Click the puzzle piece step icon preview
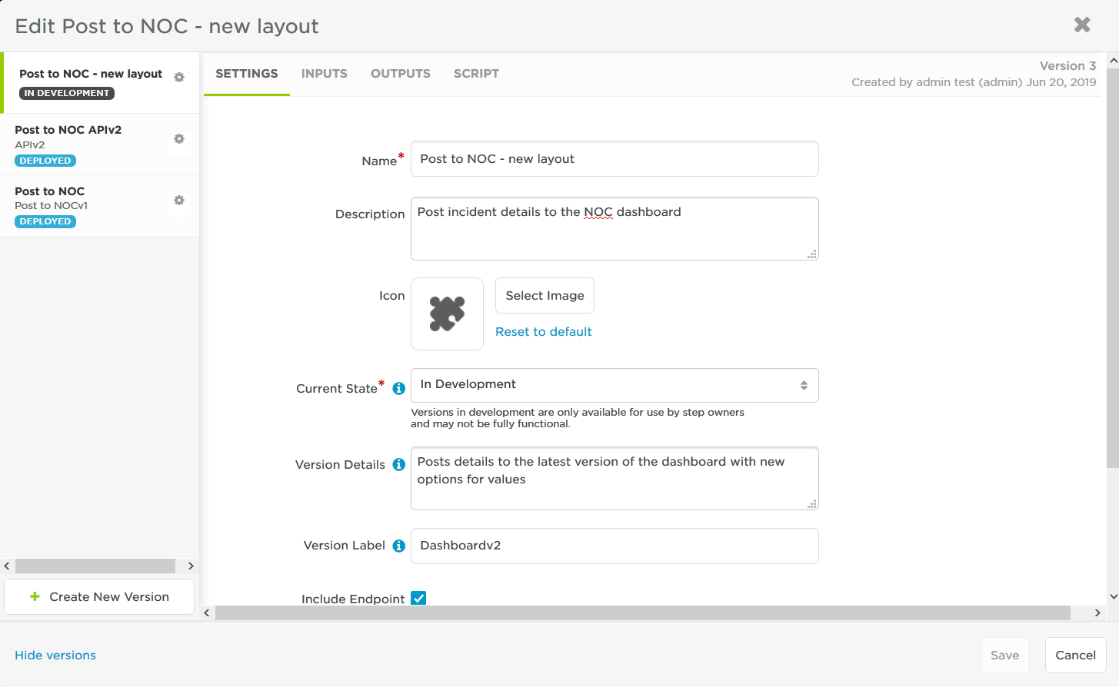 (447, 314)
